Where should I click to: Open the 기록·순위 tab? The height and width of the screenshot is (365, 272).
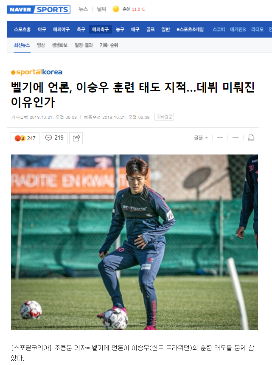[x=109, y=45]
